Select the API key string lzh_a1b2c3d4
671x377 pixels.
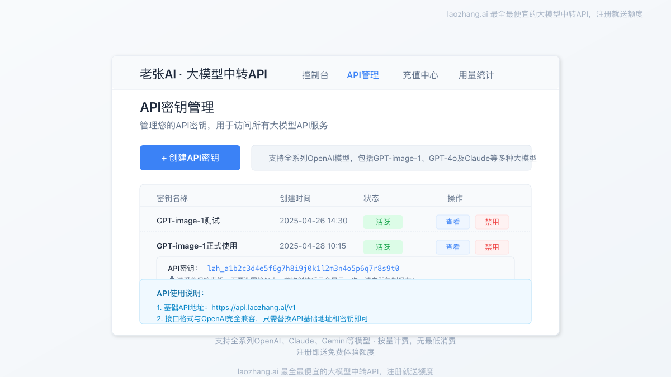point(303,268)
